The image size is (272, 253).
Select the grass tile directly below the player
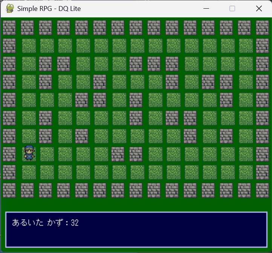coord(29,172)
